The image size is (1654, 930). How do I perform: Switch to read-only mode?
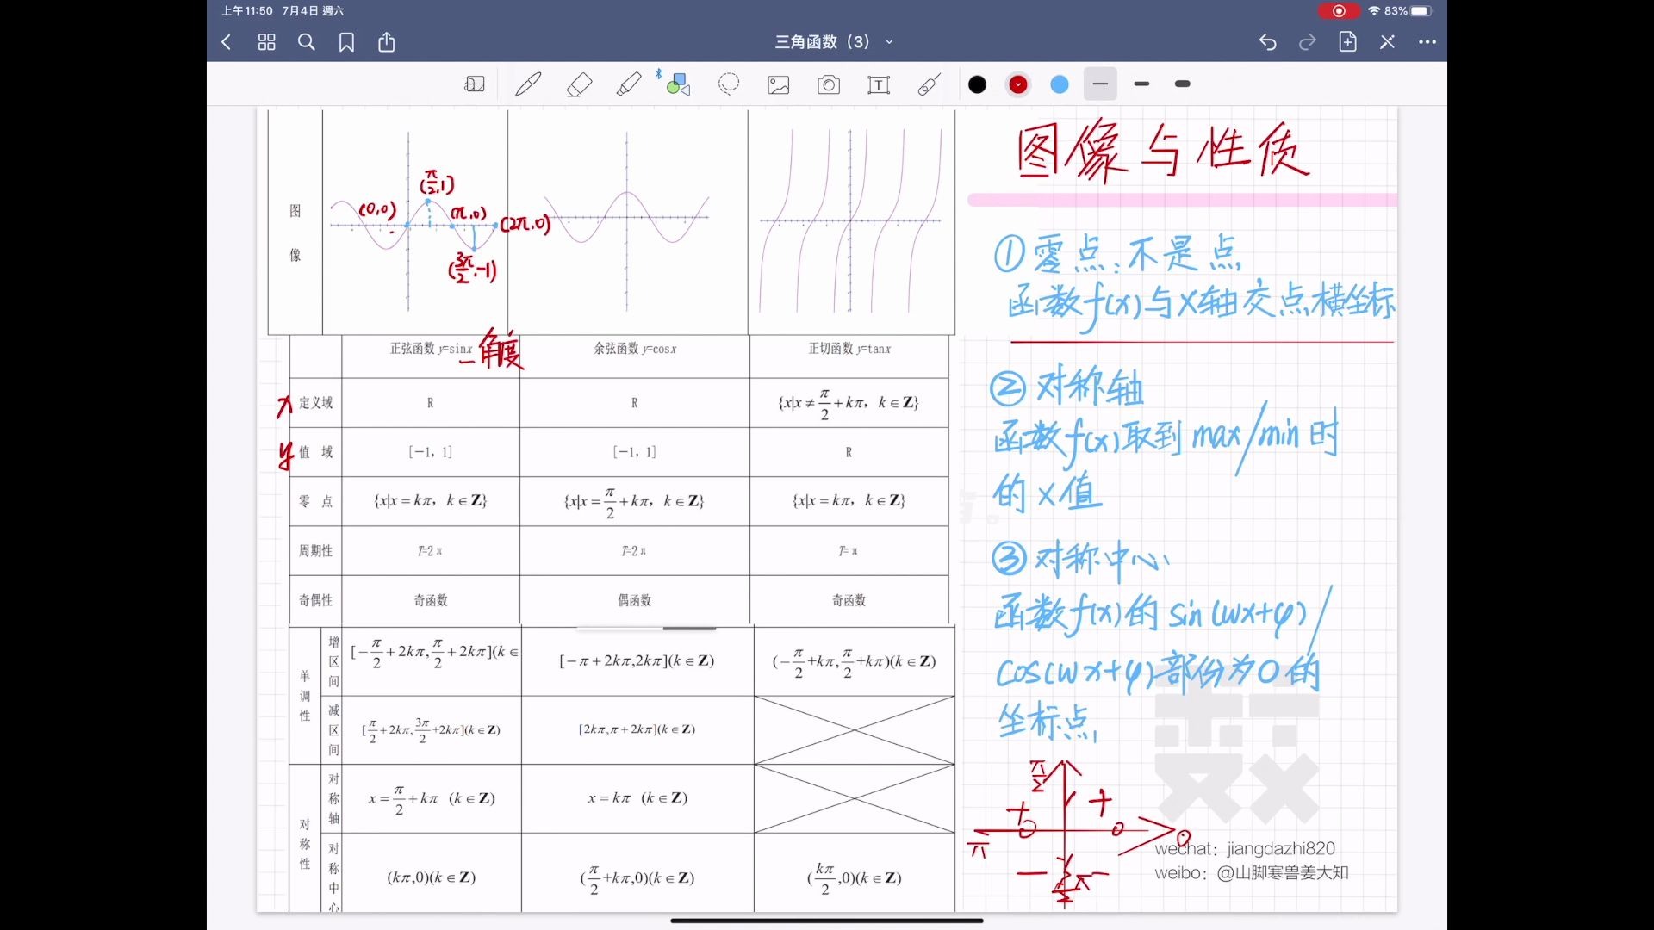coord(1387,41)
